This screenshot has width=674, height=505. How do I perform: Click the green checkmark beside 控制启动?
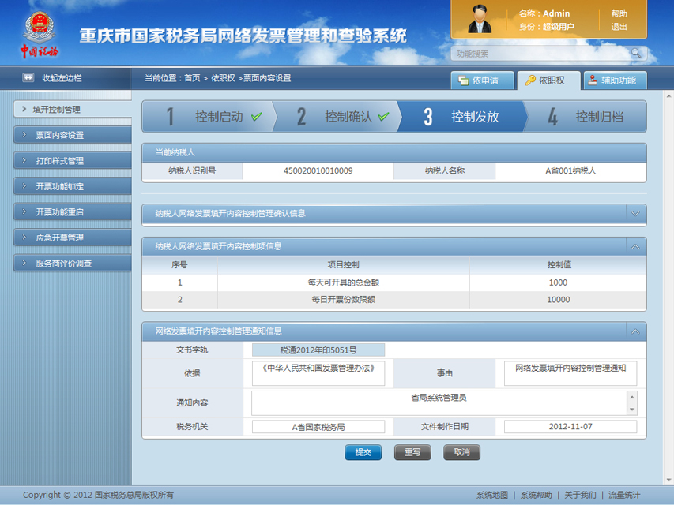click(x=257, y=116)
